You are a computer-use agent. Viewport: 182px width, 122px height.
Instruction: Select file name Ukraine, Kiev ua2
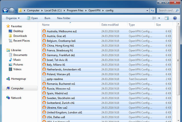point(57,108)
